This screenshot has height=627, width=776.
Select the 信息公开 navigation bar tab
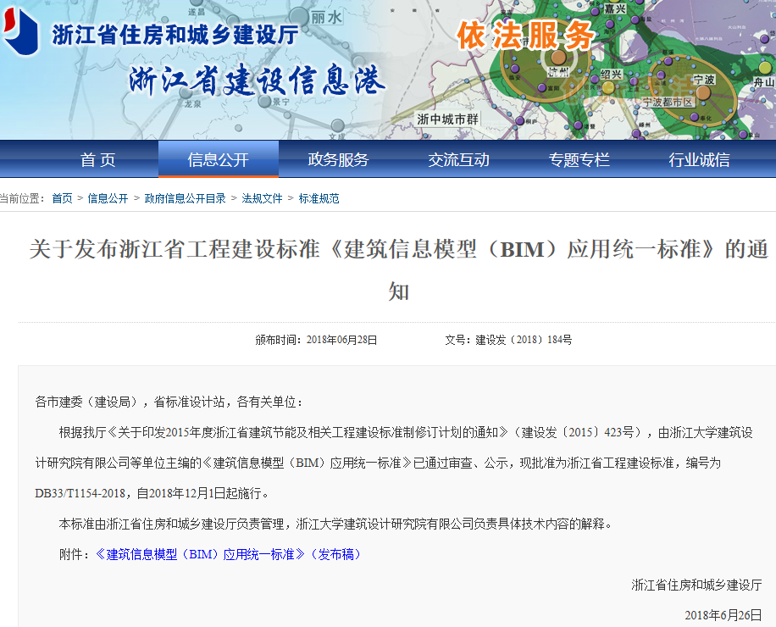219,159
